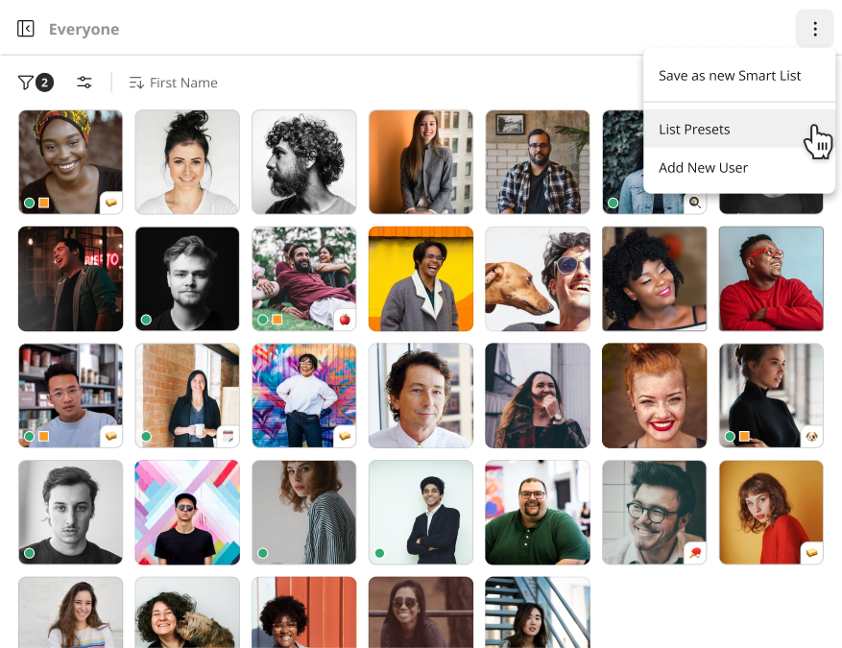Viewport: 842px width, 648px height.
Task: Open man in cap against colorful mural
Action: 187,513
